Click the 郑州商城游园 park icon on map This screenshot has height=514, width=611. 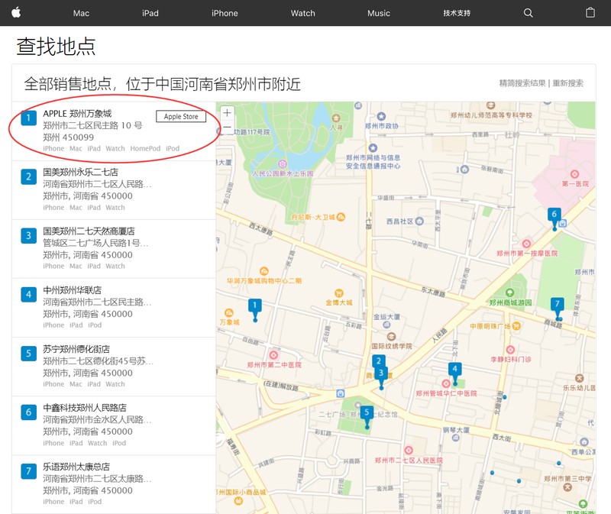click(x=509, y=293)
